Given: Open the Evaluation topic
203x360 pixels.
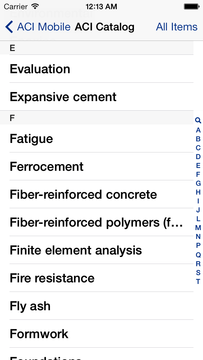Looking at the screenshot, I should 97,69.
